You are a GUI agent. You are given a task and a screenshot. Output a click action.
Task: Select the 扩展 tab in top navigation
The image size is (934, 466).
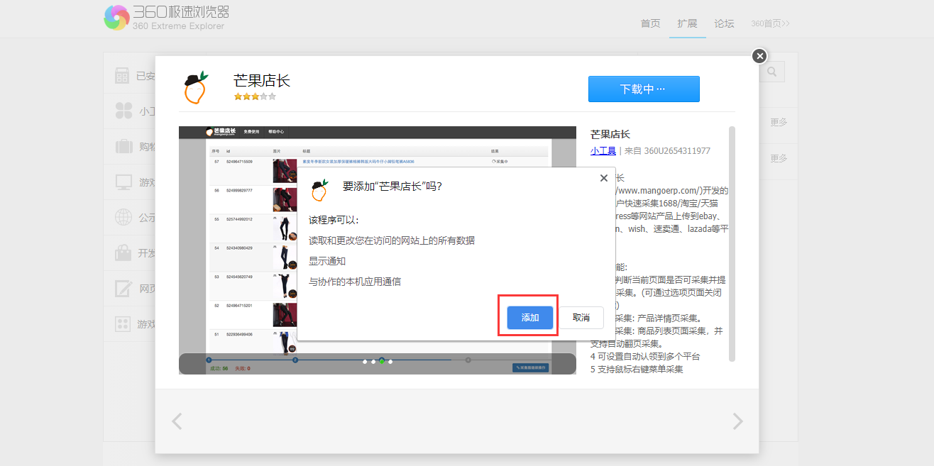(x=687, y=23)
